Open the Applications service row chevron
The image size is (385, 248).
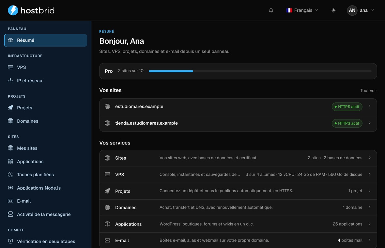tap(370, 224)
